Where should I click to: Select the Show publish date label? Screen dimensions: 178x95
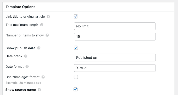tap(20, 48)
